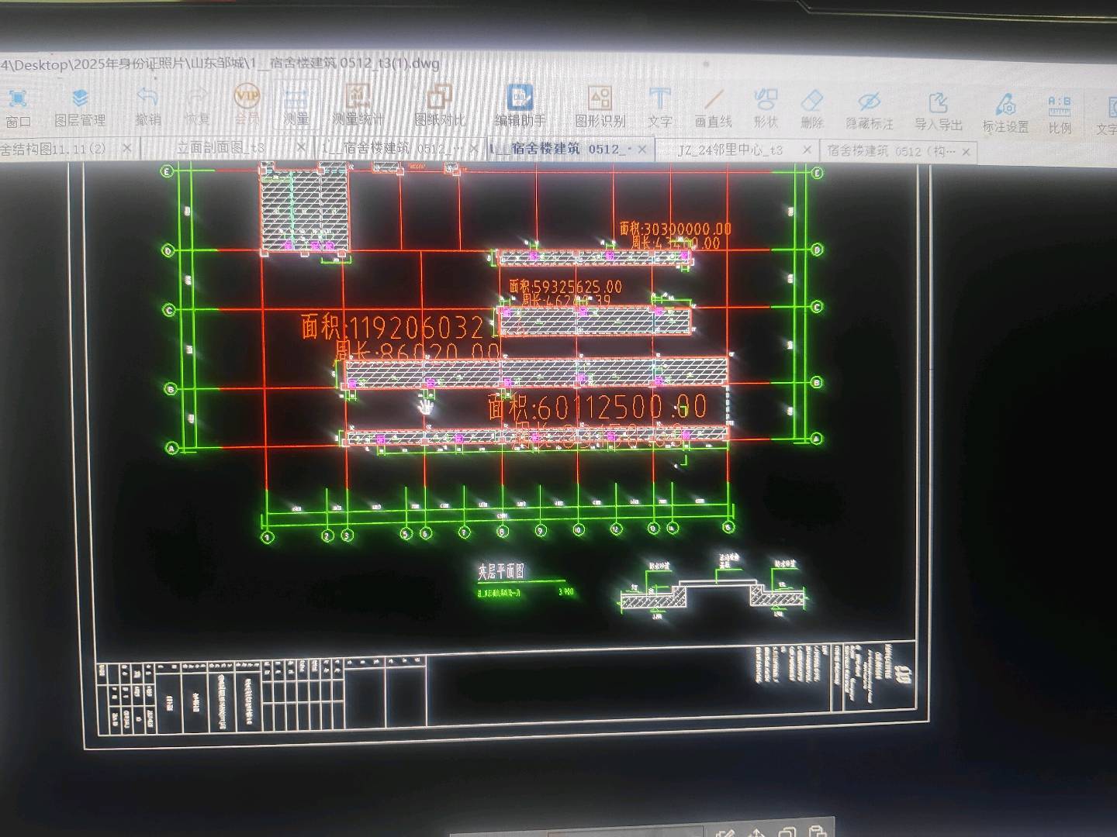Open the 图层管理 layer manager

(80, 107)
